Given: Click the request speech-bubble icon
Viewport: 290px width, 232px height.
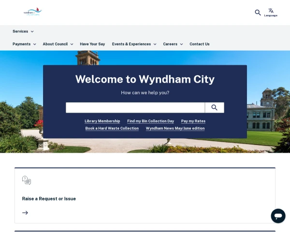Looking at the screenshot, I should coord(27,180).
